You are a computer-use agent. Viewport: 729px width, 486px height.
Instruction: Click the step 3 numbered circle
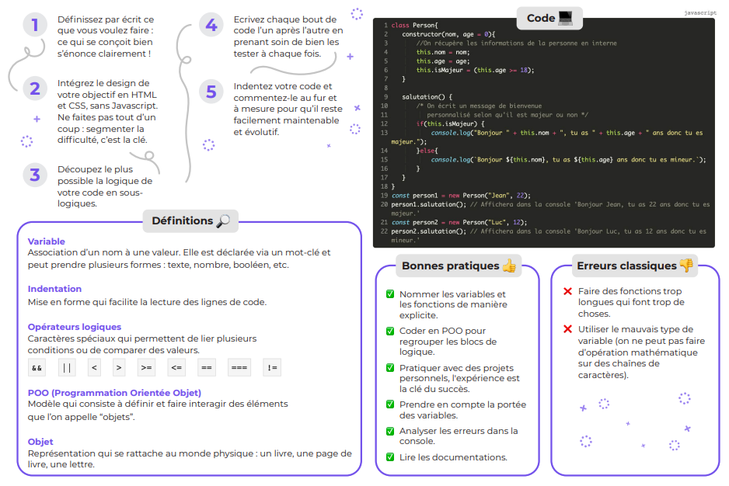tap(34, 175)
